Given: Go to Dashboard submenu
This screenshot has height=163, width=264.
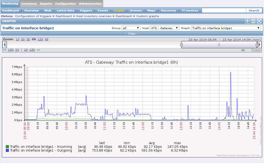Looking at the screenshot, I should [x=10, y=10].
